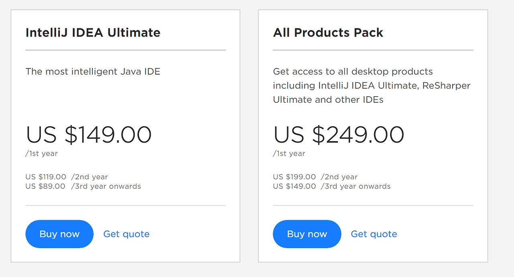Image resolution: width=514 pixels, height=277 pixels.
Task: Click "/2nd year" label in IntelliJ IDEA card
Action: coord(90,177)
